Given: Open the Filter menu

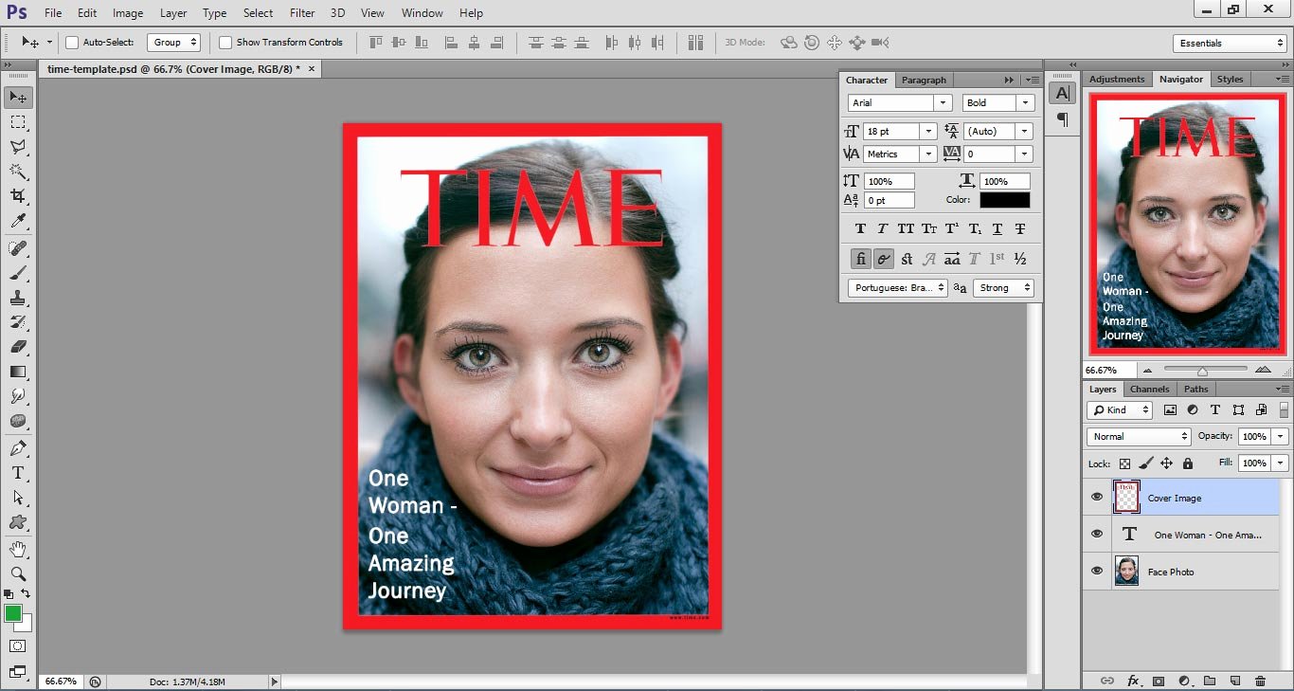Looking at the screenshot, I should coord(302,13).
